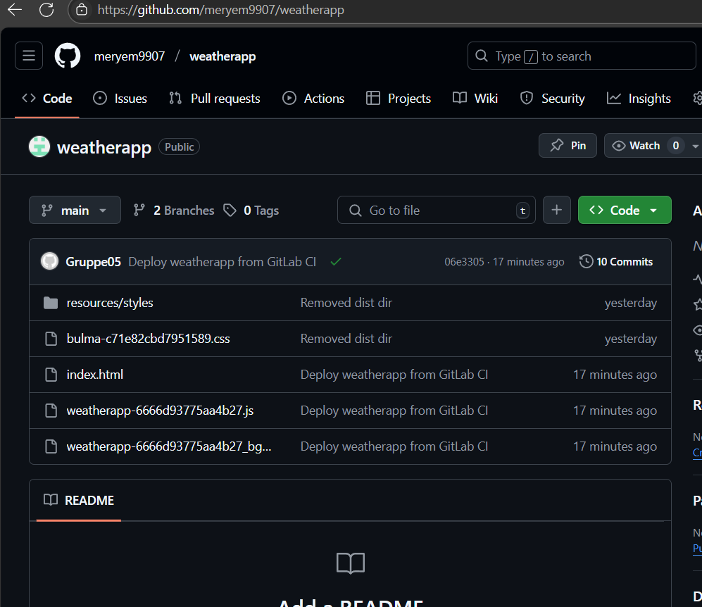The width and height of the screenshot is (702, 607).
Task: Open the Wiki tab
Action: [475, 99]
